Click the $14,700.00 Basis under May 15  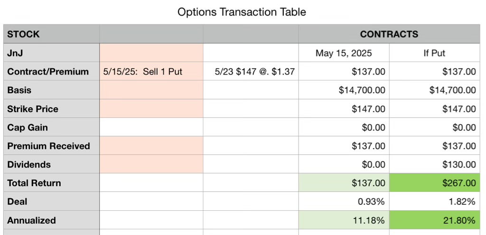[344, 90]
